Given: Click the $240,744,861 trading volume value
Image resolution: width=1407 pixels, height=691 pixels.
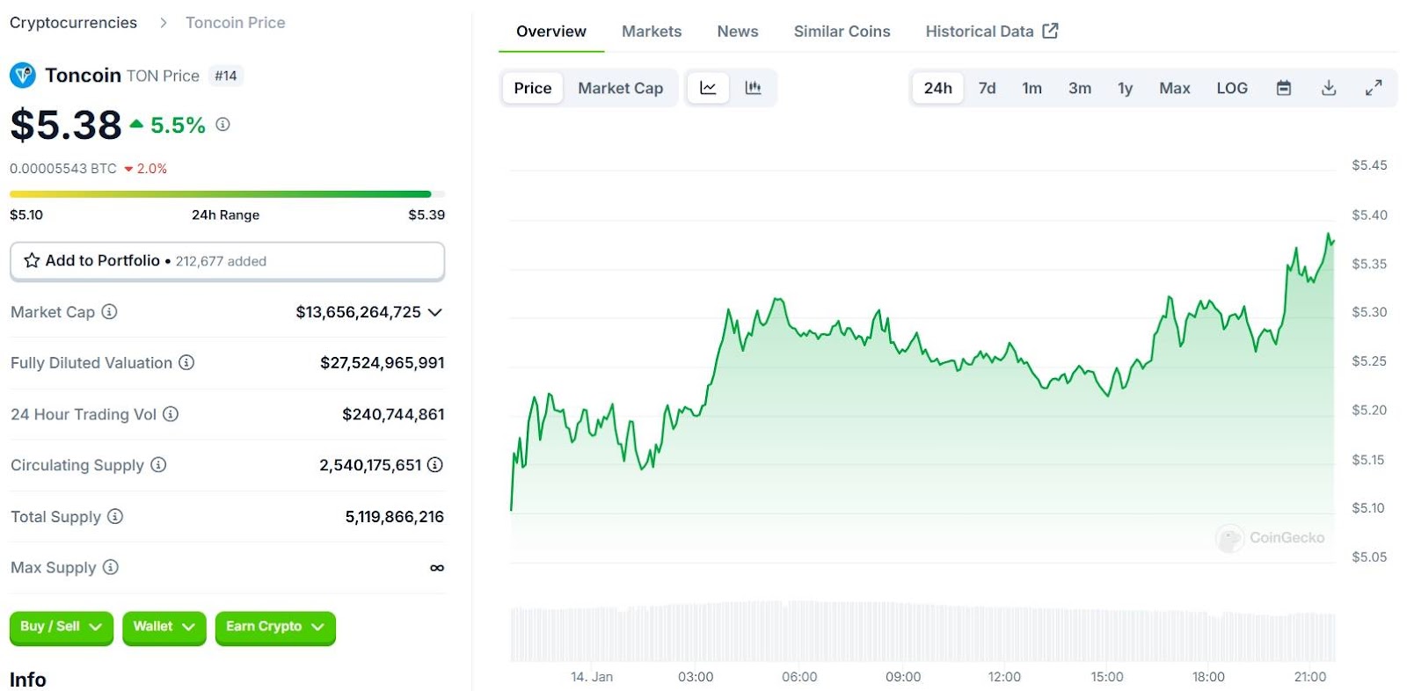Looking at the screenshot, I should pos(393,414).
